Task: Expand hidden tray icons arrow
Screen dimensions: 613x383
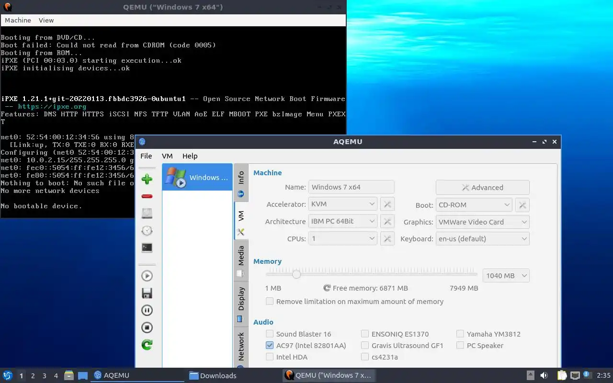Action: point(531,375)
